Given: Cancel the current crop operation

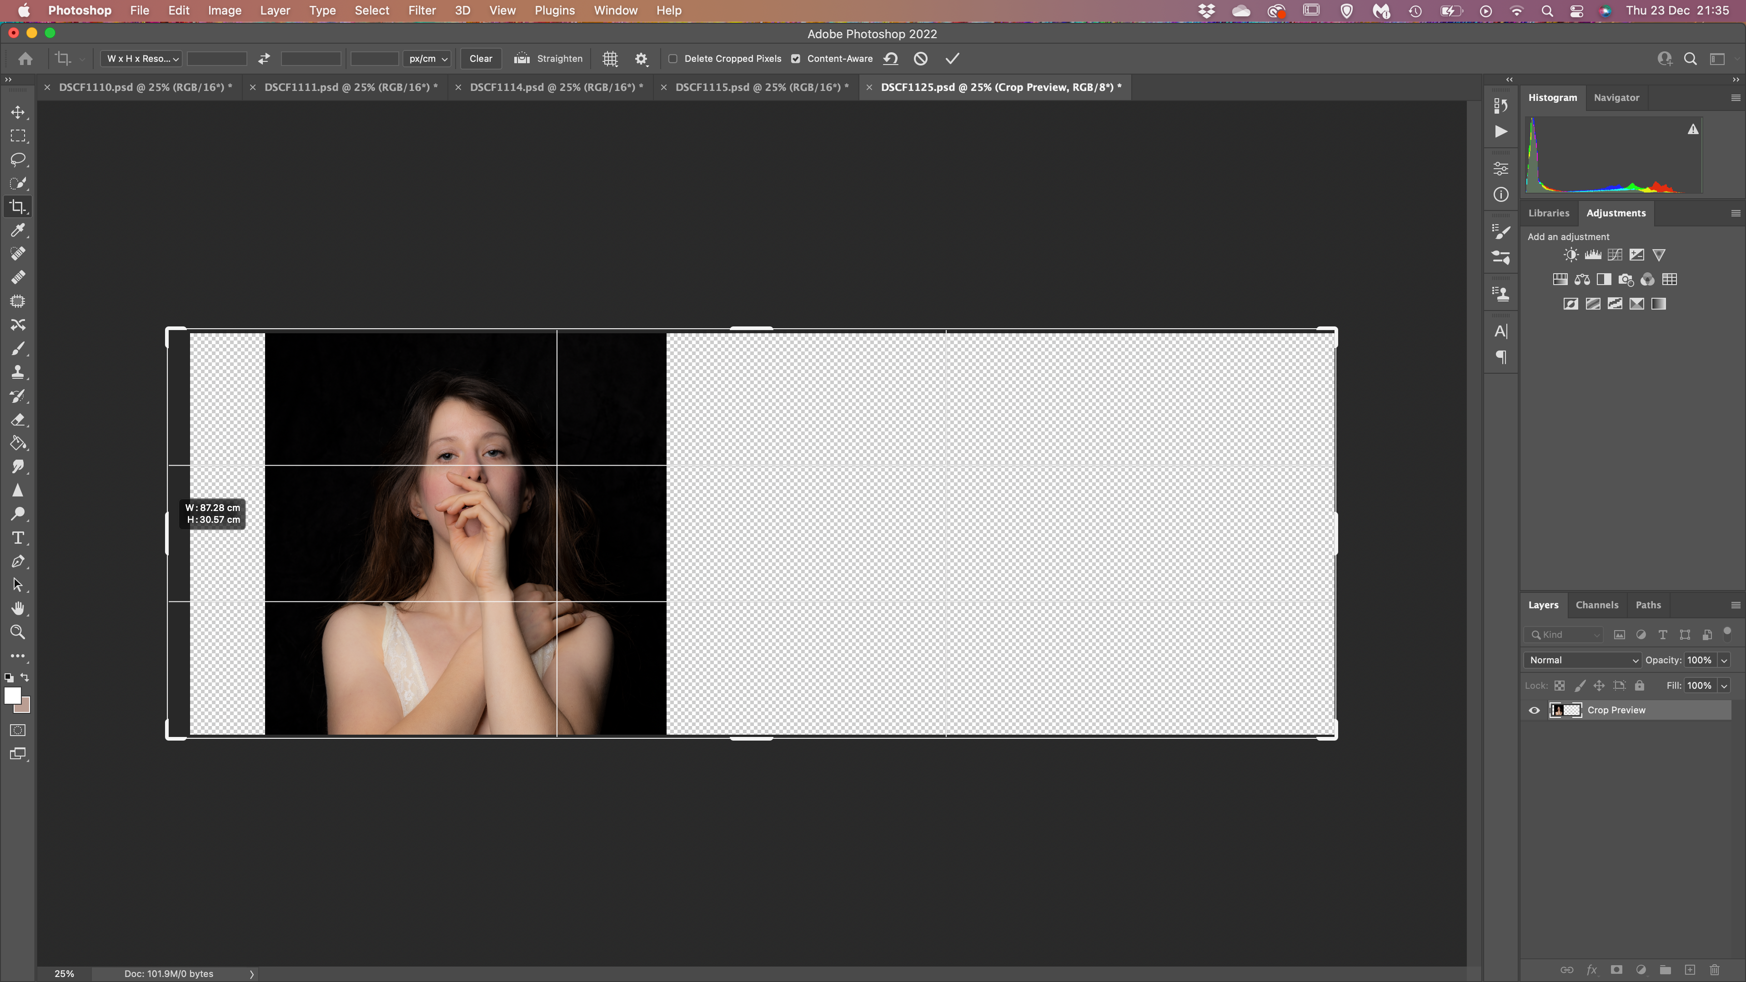Looking at the screenshot, I should [920, 59].
